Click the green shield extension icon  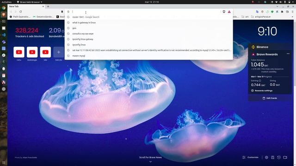272,12
